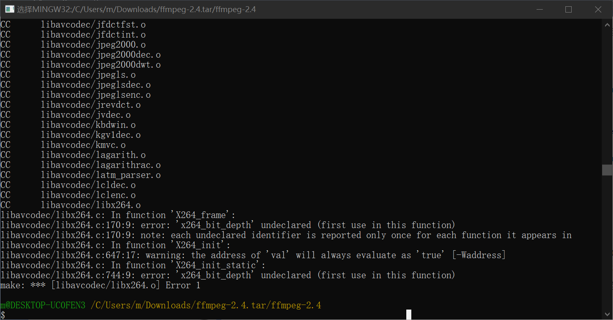Click the libavcodec/lagarith.o compile line
This screenshot has width=613, height=320.
(x=93, y=155)
